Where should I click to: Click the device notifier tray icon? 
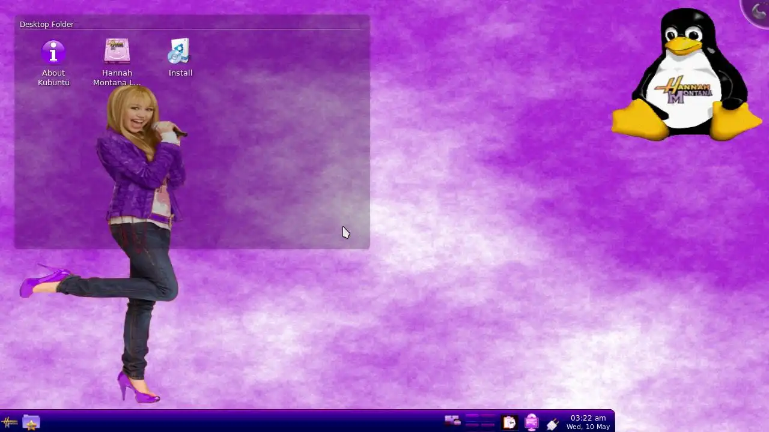(x=452, y=421)
